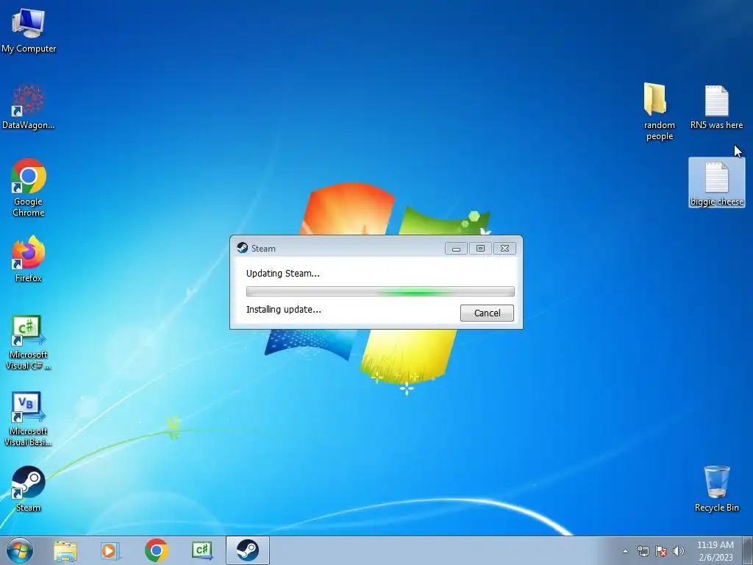This screenshot has width=753, height=565.
Task: Click the Steam update progress bar
Action: (380, 291)
